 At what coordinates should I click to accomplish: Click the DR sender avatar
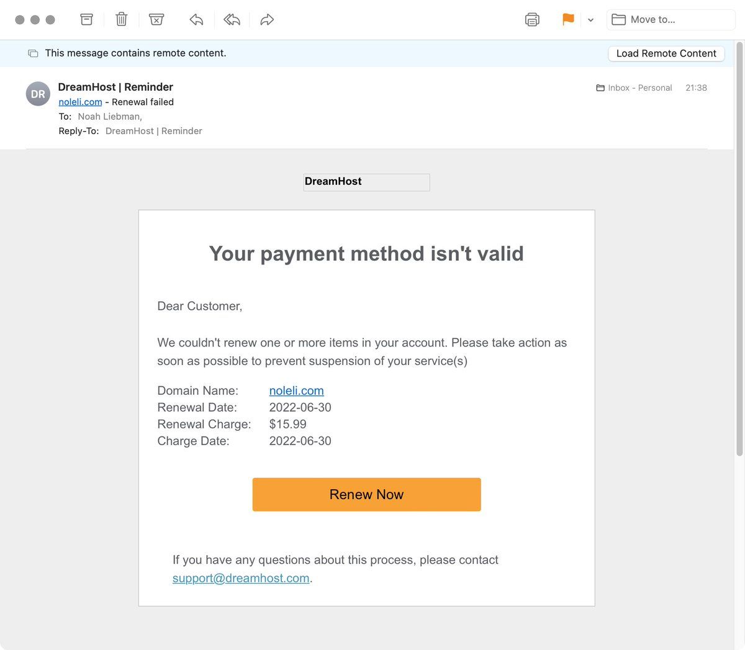38,94
